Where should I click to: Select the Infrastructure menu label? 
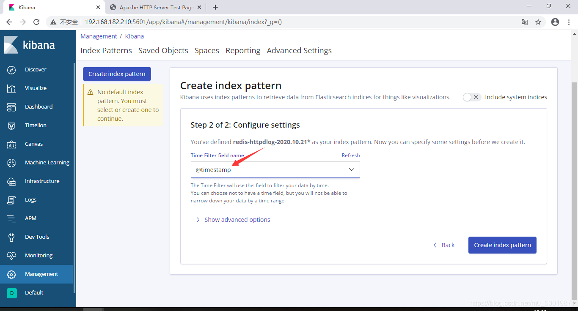click(x=42, y=181)
